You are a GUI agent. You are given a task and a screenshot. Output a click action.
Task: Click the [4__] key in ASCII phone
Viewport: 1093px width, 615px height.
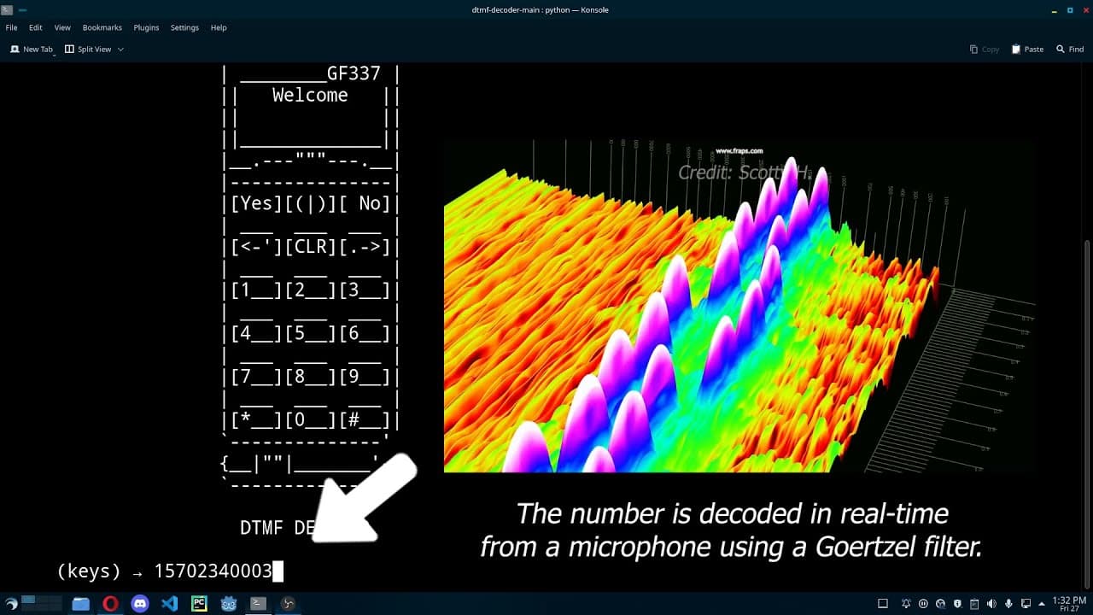(256, 334)
